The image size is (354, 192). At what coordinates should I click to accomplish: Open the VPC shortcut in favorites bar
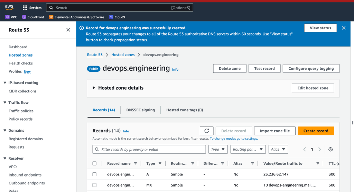pos(11,17)
